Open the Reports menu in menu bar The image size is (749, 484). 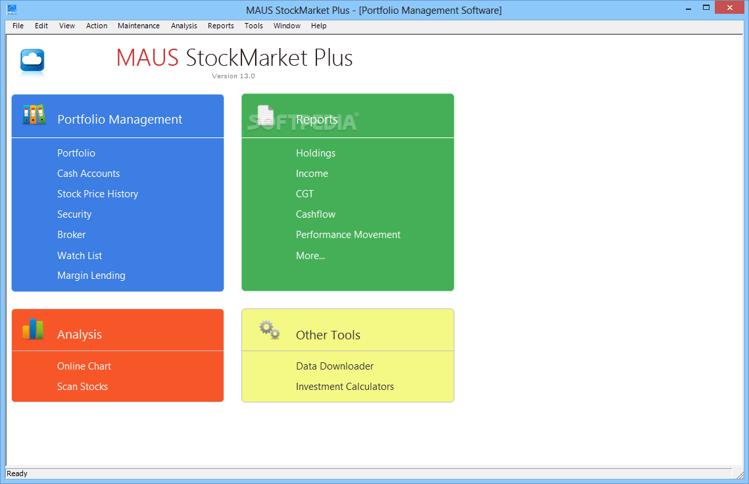click(221, 26)
